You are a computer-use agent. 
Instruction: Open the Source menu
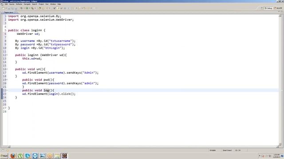[x=12, y=4]
